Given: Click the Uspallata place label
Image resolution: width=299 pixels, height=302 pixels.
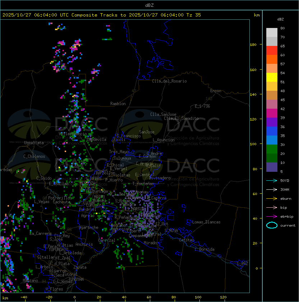Looking at the screenshot, I should click(34, 143).
